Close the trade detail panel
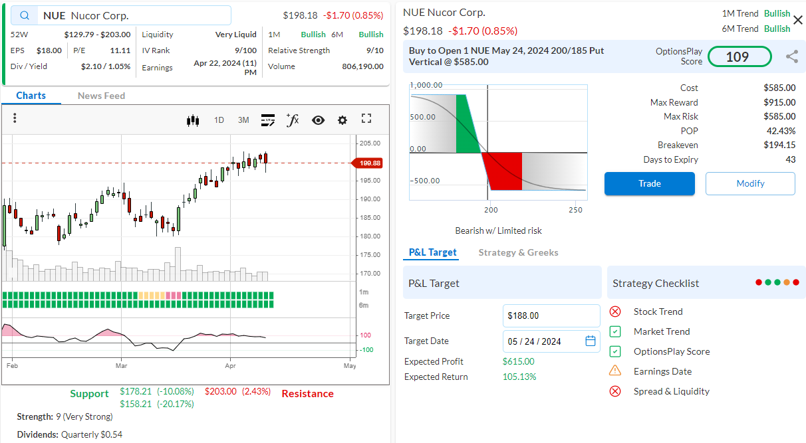The image size is (806, 443). 798,20
